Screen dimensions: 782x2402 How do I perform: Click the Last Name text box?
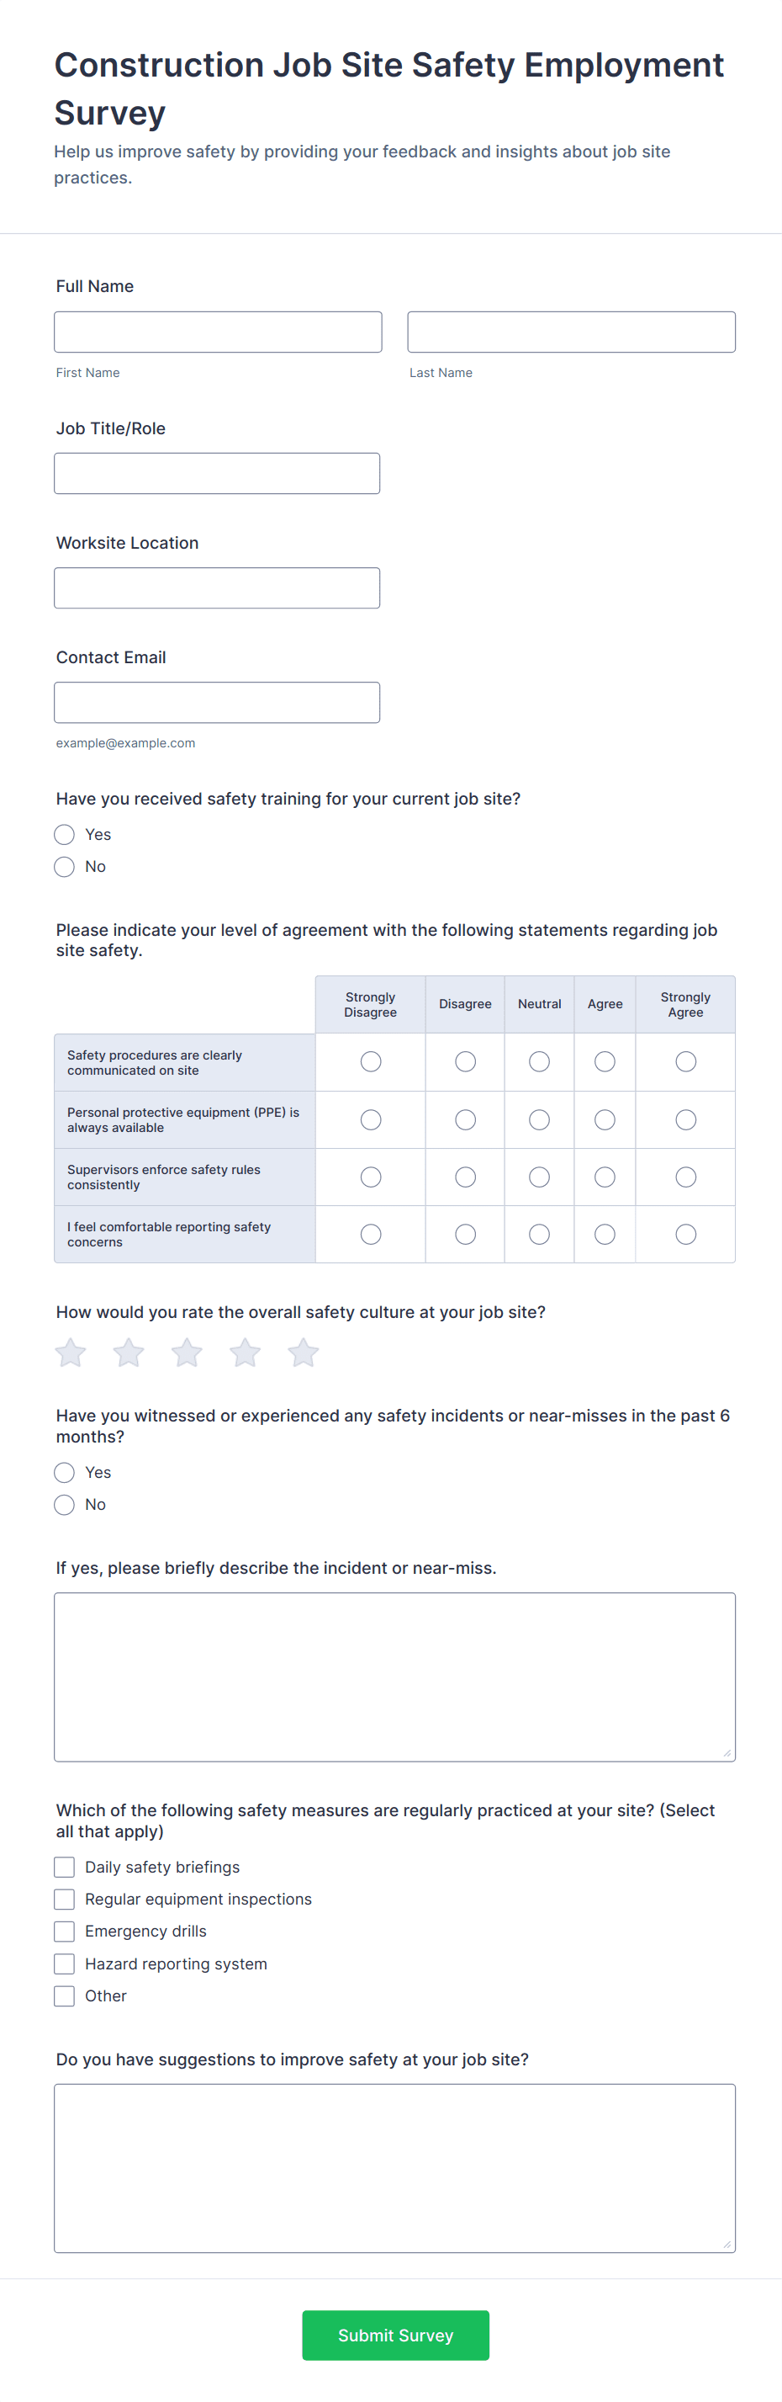click(570, 332)
